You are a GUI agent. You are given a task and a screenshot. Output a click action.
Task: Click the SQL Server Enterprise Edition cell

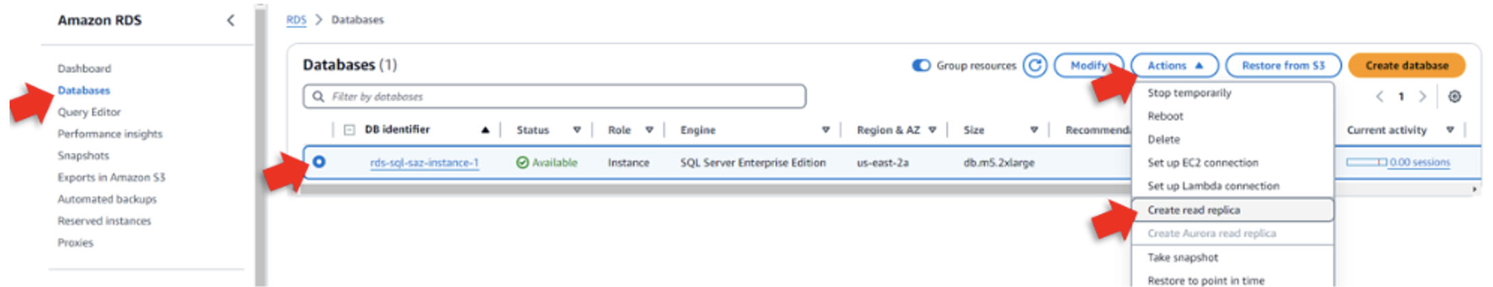tap(753, 163)
